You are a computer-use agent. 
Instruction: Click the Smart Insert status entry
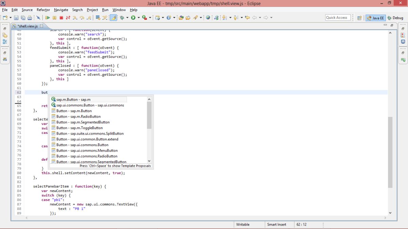[276, 225]
